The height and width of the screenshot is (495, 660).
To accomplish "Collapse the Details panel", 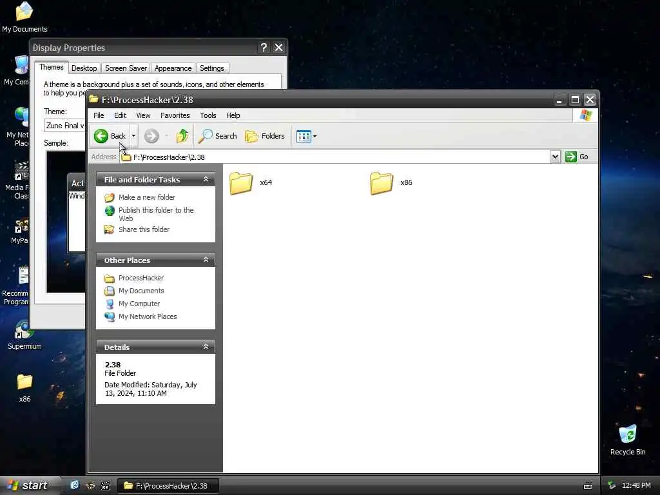I will (x=206, y=347).
